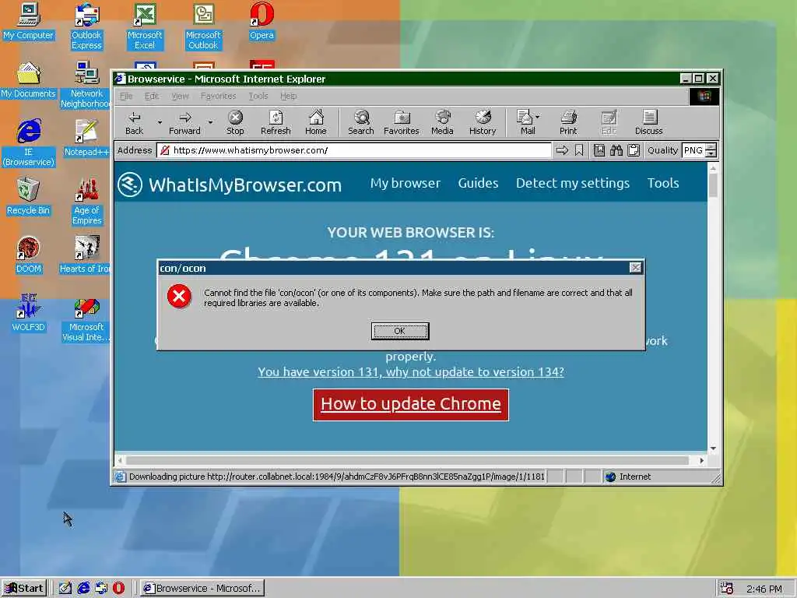797x598 pixels.
Task: Open the Edit menu
Action: tap(152, 96)
